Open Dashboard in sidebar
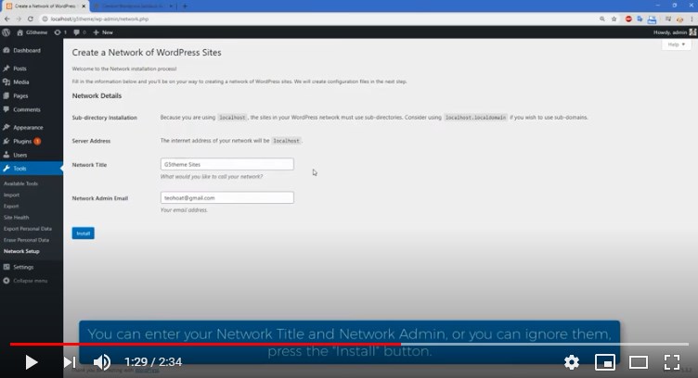 [27, 50]
